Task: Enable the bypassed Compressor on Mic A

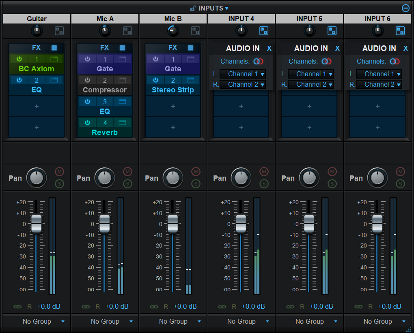Action: [87, 79]
